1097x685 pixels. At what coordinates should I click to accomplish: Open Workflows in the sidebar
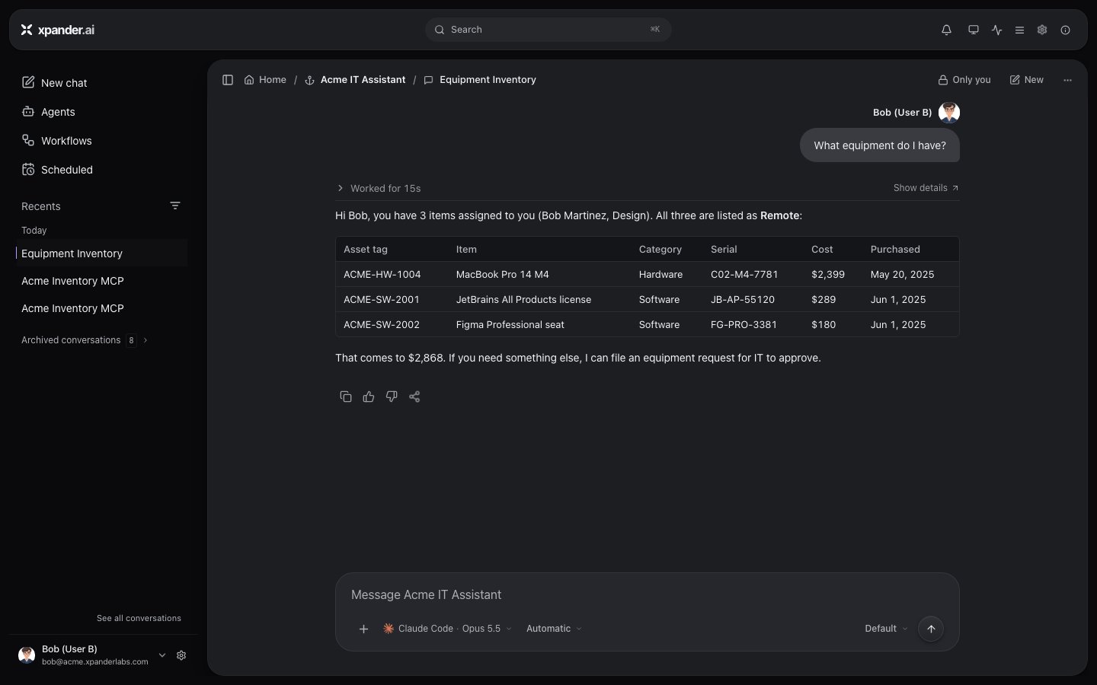pyautogui.click(x=57, y=141)
